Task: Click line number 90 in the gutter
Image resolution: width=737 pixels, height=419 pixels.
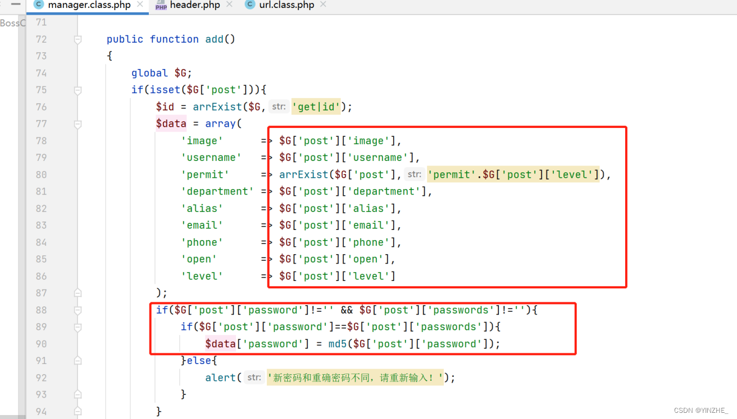Action: [41, 344]
